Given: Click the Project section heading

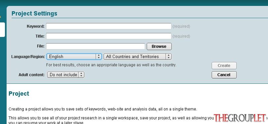Looking at the screenshot, I should pyautogui.click(x=19, y=94).
